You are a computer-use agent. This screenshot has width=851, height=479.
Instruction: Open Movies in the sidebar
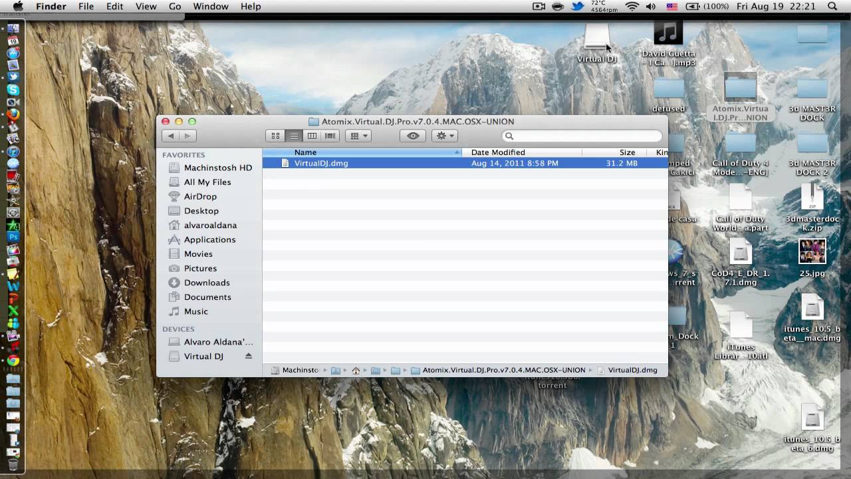[191, 253]
